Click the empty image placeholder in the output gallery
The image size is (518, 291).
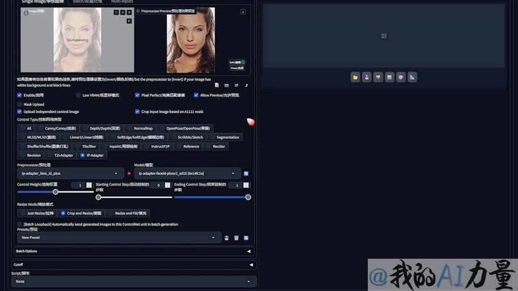pos(384,36)
